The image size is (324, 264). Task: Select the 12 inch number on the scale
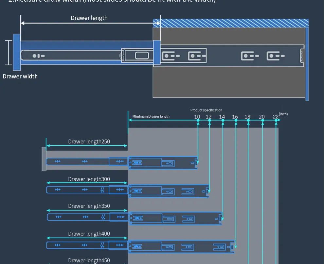208,117
